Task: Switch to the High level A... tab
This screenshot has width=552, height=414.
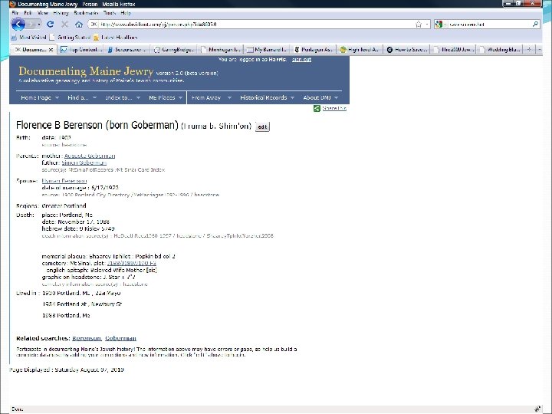Action: coord(360,50)
